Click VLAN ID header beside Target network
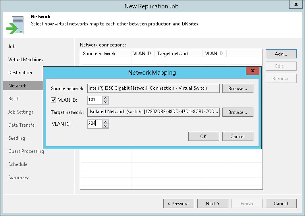 215,54
